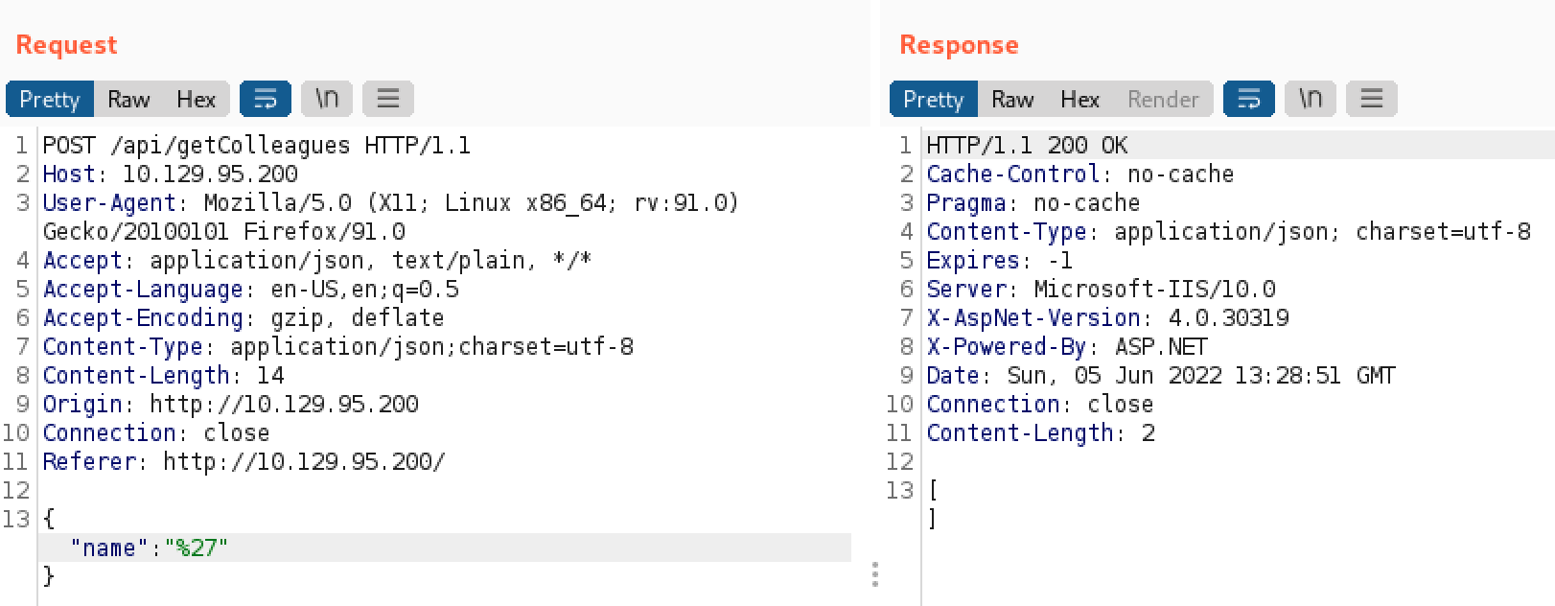The width and height of the screenshot is (1555, 606).
Task: Switch Request view to Hex tab
Action: click(x=196, y=99)
